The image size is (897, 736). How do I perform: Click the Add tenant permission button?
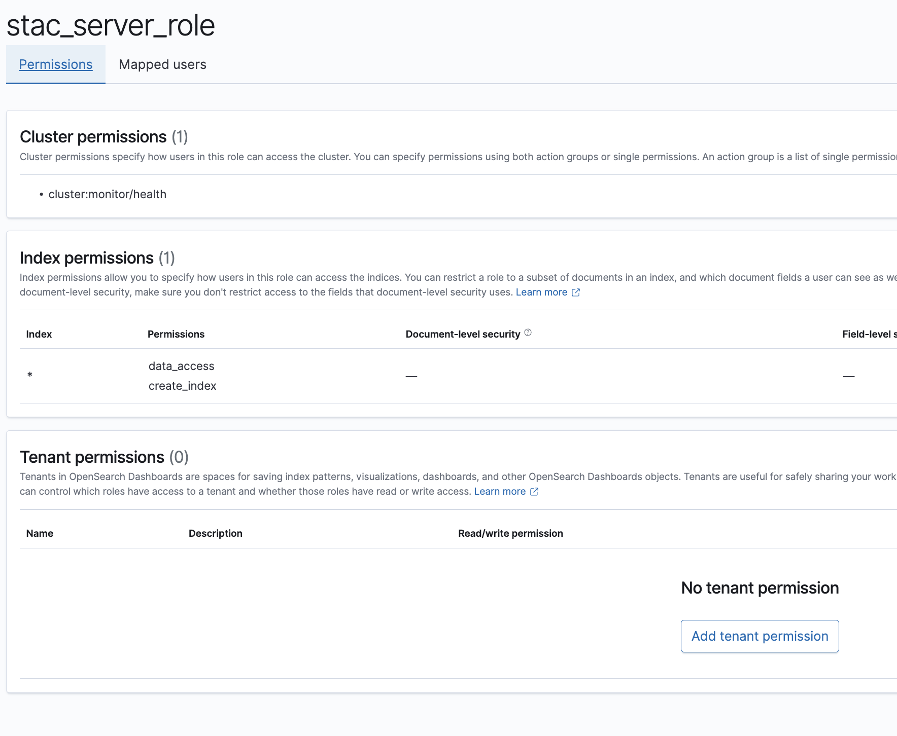click(760, 636)
